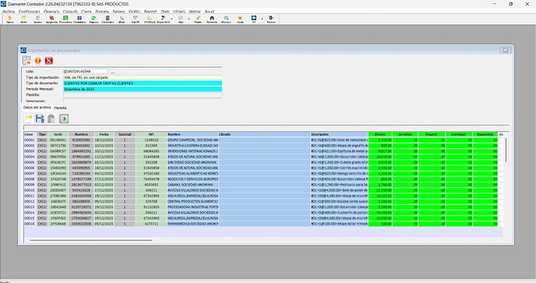Click the magnifying glass toolbar icon
536x283 pixels.
click(x=226, y=18)
